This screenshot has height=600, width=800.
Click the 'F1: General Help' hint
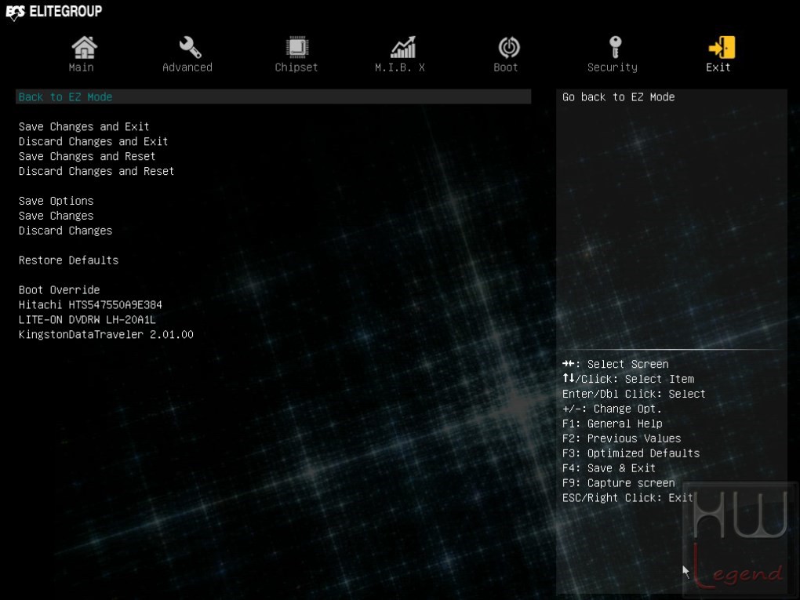(613, 424)
